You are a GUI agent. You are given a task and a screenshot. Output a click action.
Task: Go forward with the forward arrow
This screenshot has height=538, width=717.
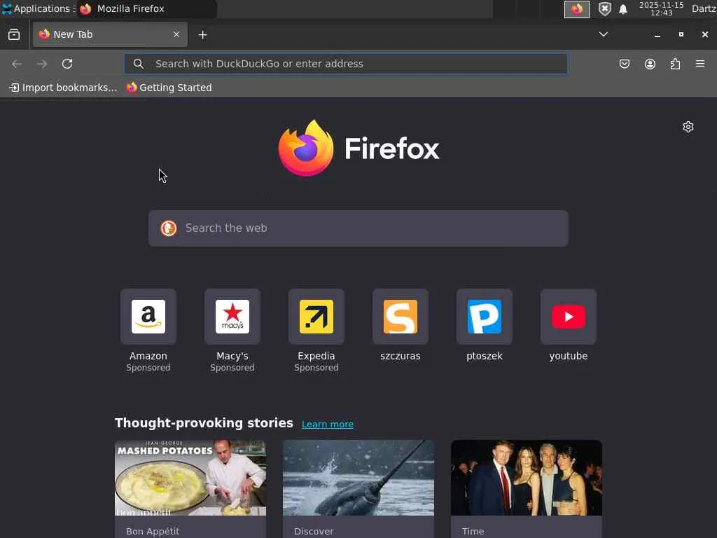coord(42,64)
